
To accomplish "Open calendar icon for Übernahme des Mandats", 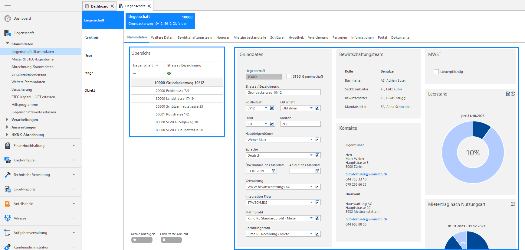I will click(x=274, y=171).
